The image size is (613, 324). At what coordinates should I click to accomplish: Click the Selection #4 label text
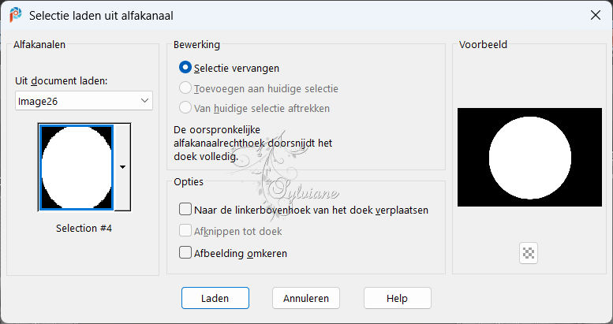point(84,229)
